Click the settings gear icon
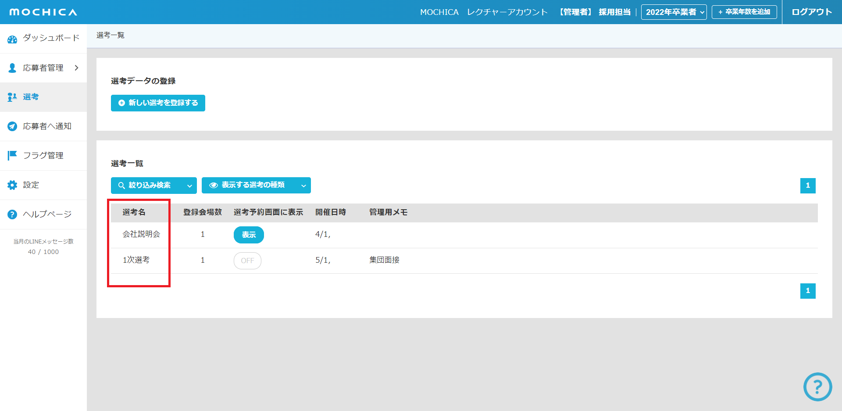842x411 pixels. coord(12,185)
